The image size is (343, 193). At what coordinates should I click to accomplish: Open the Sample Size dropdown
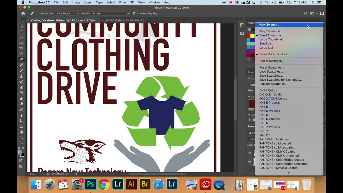[68, 13]
